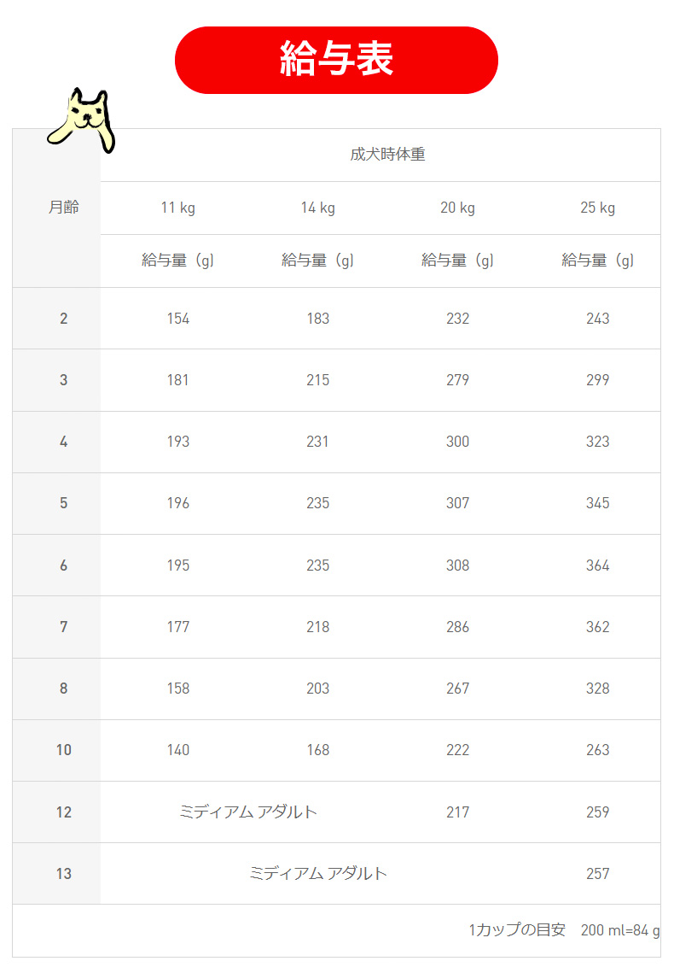Viewport: 674px width, 967px height.
Task: Click the red 給与表 title banner
Action: click(x=336, y=60)
